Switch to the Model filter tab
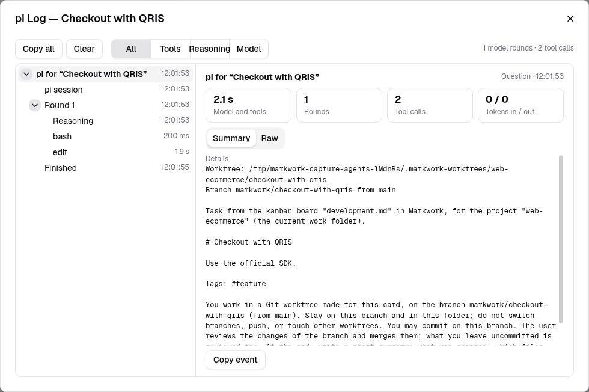Image resolution: width=589 pixels, height=392 pixels. [x=249, y=49]
